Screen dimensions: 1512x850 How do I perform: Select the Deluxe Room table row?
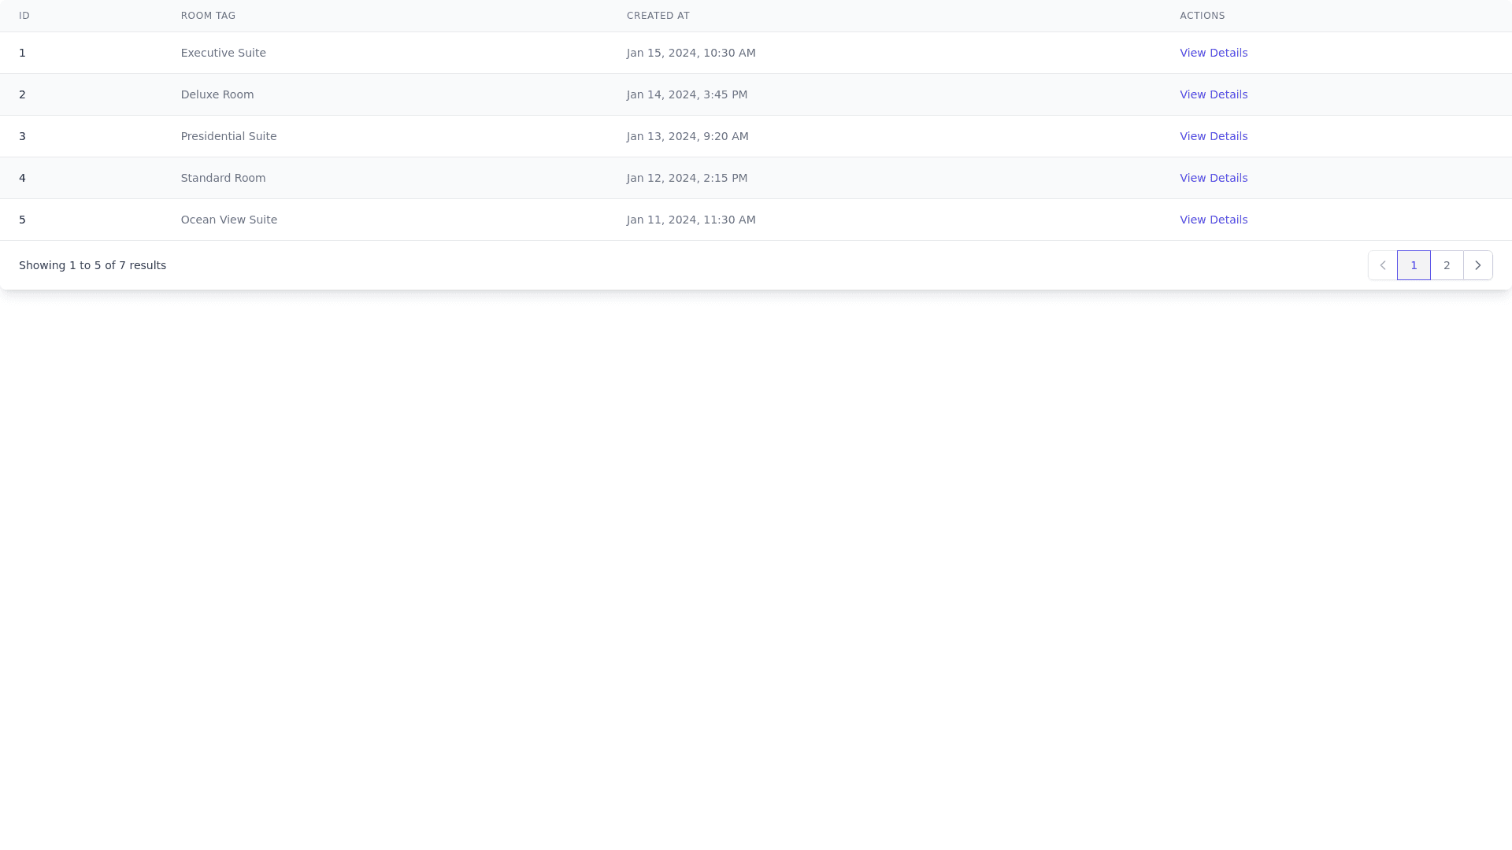(551, 94)
